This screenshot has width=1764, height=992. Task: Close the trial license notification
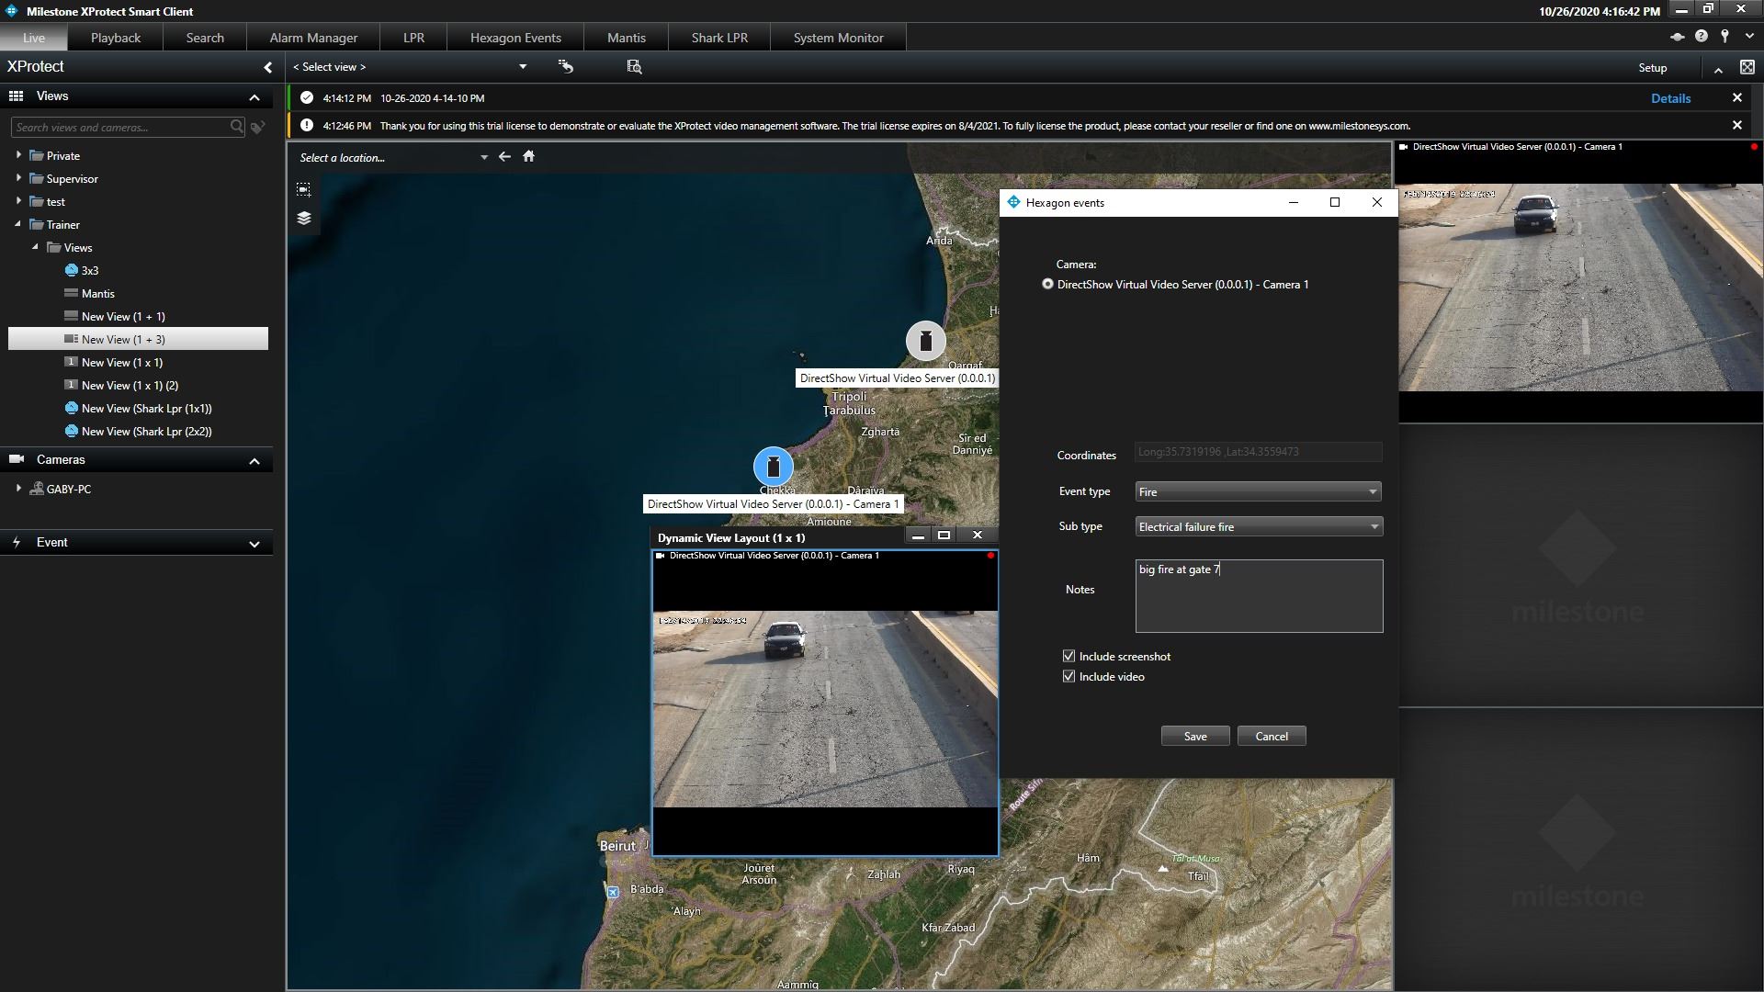click(x=1736, y=125)
